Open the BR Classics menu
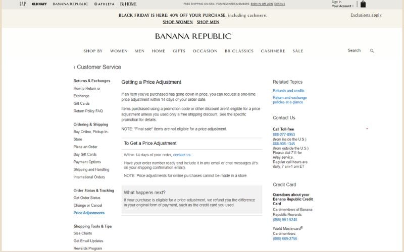This screenshot has width=404, height=252. [x=239, y=51]
